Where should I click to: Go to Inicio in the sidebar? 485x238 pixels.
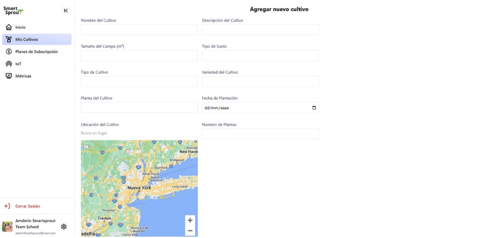tap(20, 27)
